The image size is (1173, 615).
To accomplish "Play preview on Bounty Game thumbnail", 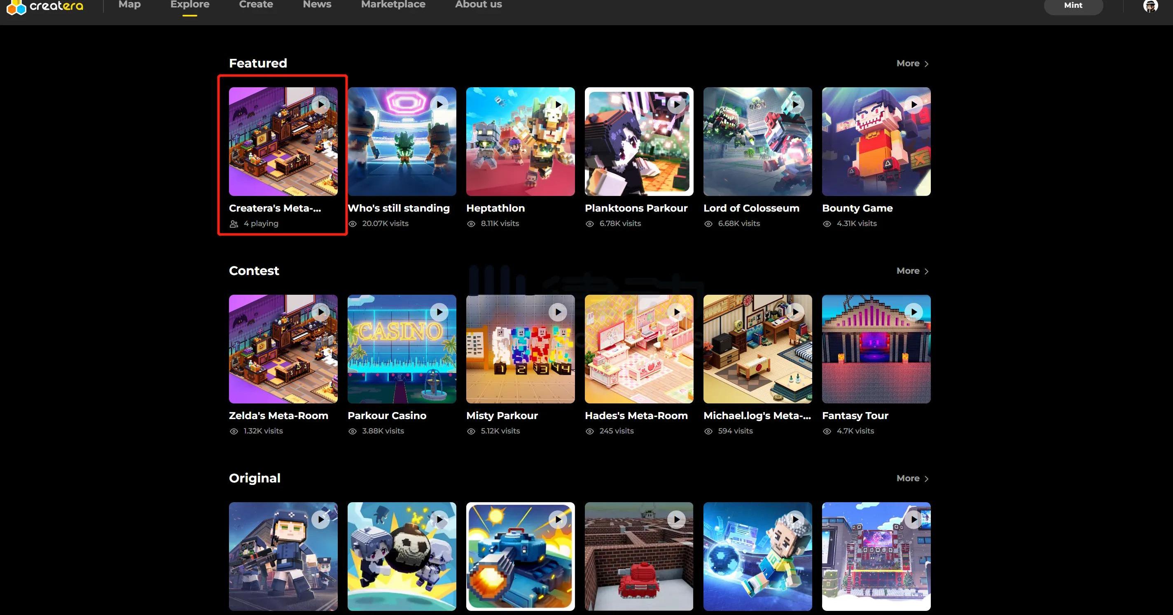I will click(914, 105).
